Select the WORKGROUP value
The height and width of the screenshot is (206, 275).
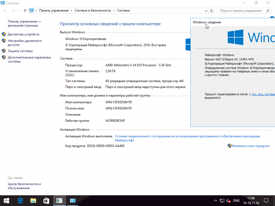pos(115,121)
